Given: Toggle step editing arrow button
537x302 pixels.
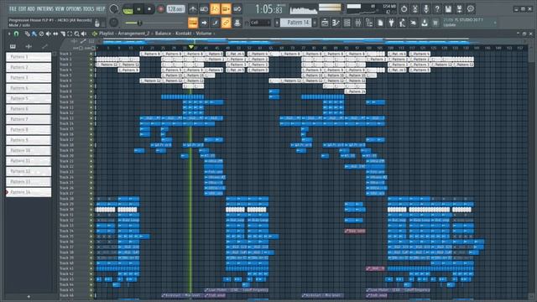Looking at the screenshot, I should (204, 23).
